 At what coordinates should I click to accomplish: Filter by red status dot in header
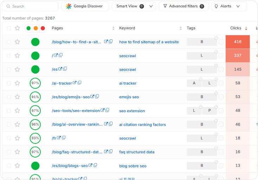click(x=43, y=28)
